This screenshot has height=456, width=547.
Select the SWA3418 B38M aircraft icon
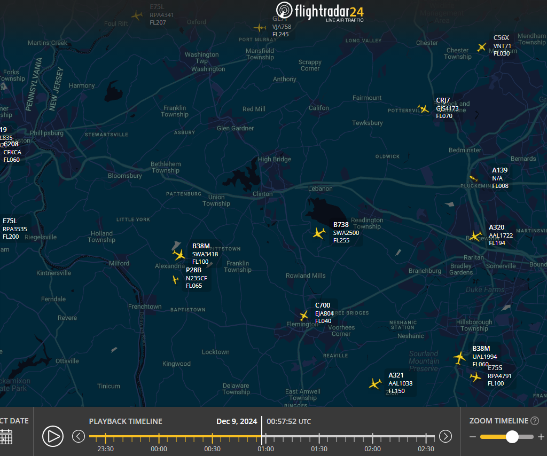tap(179, 254)
